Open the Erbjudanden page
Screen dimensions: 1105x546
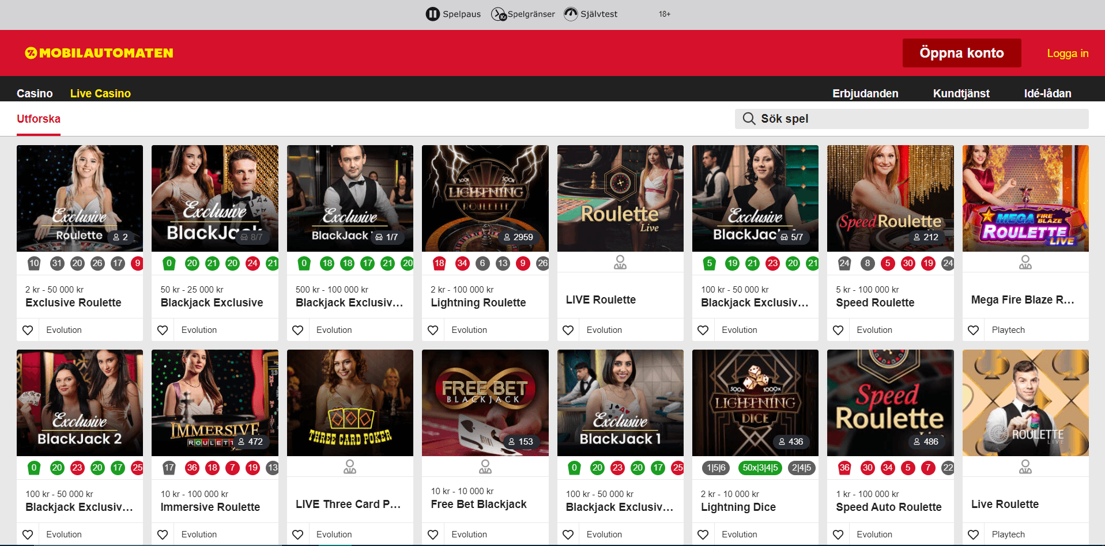865,93
